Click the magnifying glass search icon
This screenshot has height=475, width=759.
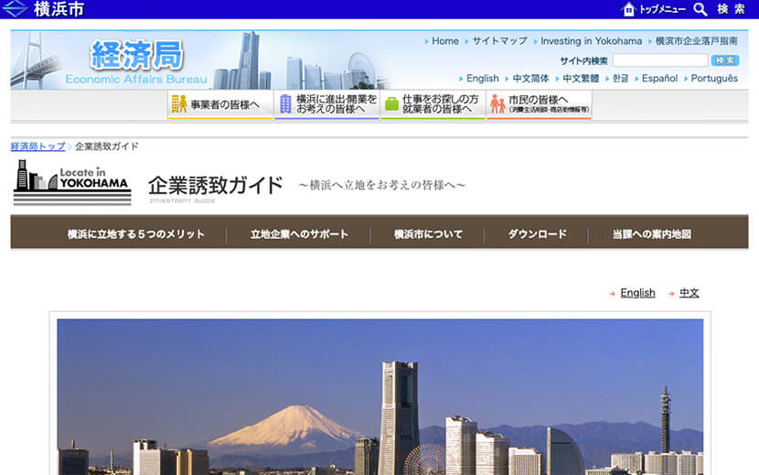point(700,9)
